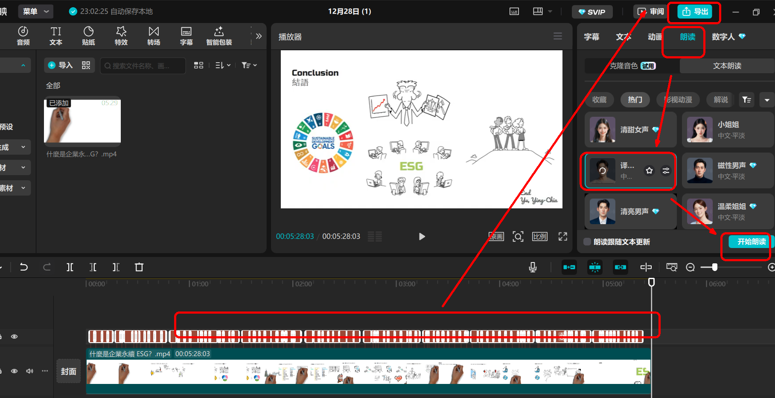Favorite the selected voice with star icon
Image resolution: width=775 pixels, height=398 pixels.
coord(649,171)
